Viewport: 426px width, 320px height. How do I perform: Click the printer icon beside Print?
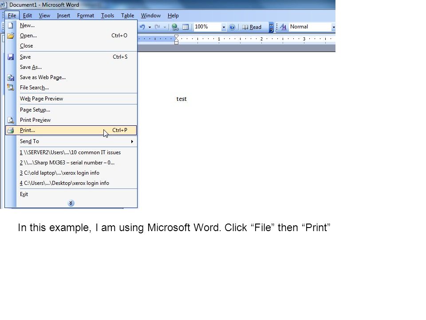coord(11,130)
